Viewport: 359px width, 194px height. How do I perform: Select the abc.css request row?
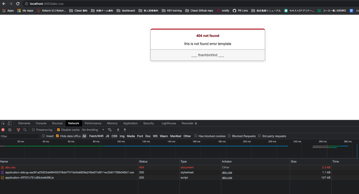click(179, 167)
